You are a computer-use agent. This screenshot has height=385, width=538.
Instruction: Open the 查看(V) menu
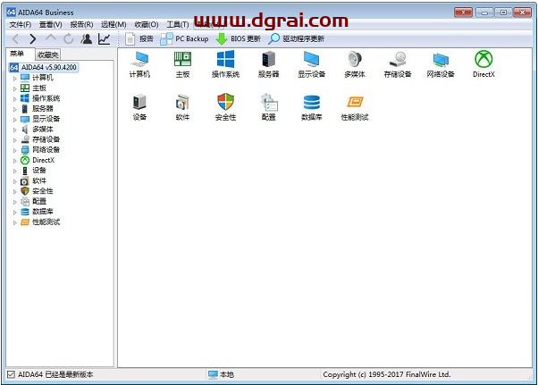pos(50,25)
